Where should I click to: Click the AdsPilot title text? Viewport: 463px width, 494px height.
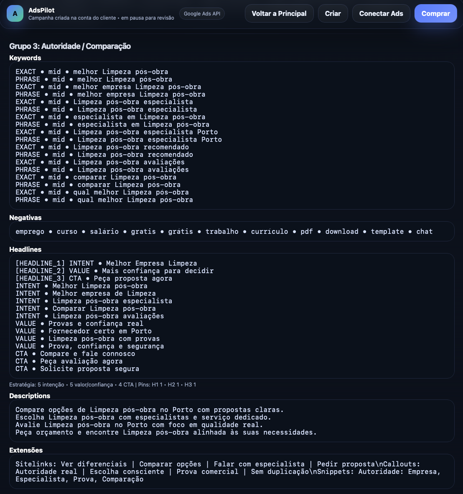click(41, 10)
